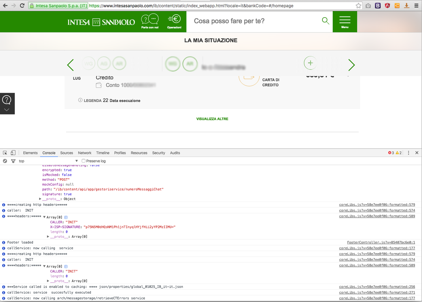This screenshot has width=422, height=302.
Task: Expand __proto__: Array[0] below X-ISP-SIGNATURE
Action: [48, 237]
